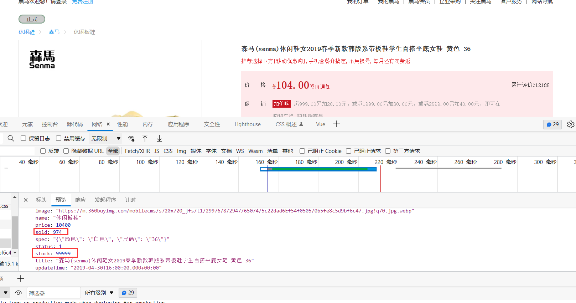Check the invert filter box 反转

43,151
